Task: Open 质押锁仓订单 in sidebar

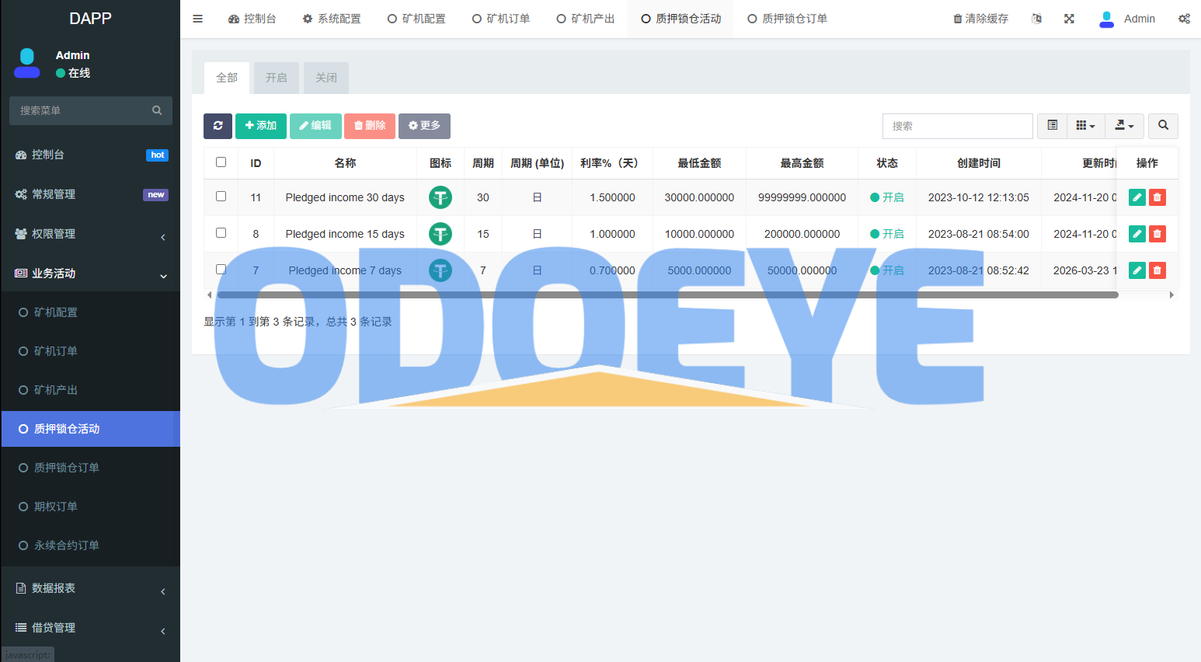Action: coord(90,468)
